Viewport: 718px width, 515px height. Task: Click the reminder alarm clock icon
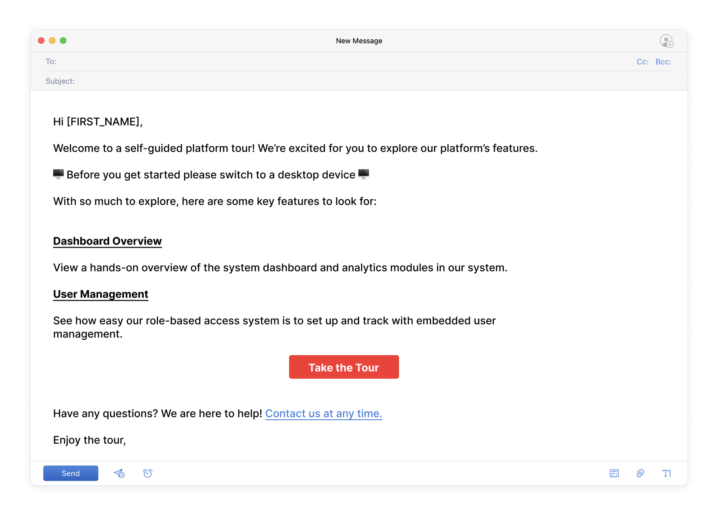pyautogui.click(x=148, y=473)
